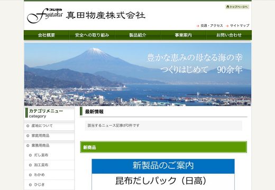Click the bullet icon beside わかめ

30,175
